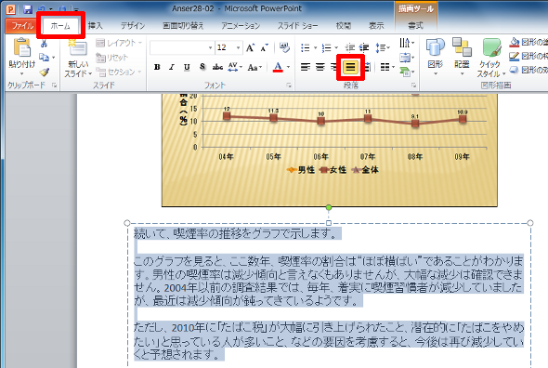Switch to the View (表示) tab

click(x=376, y=25)
